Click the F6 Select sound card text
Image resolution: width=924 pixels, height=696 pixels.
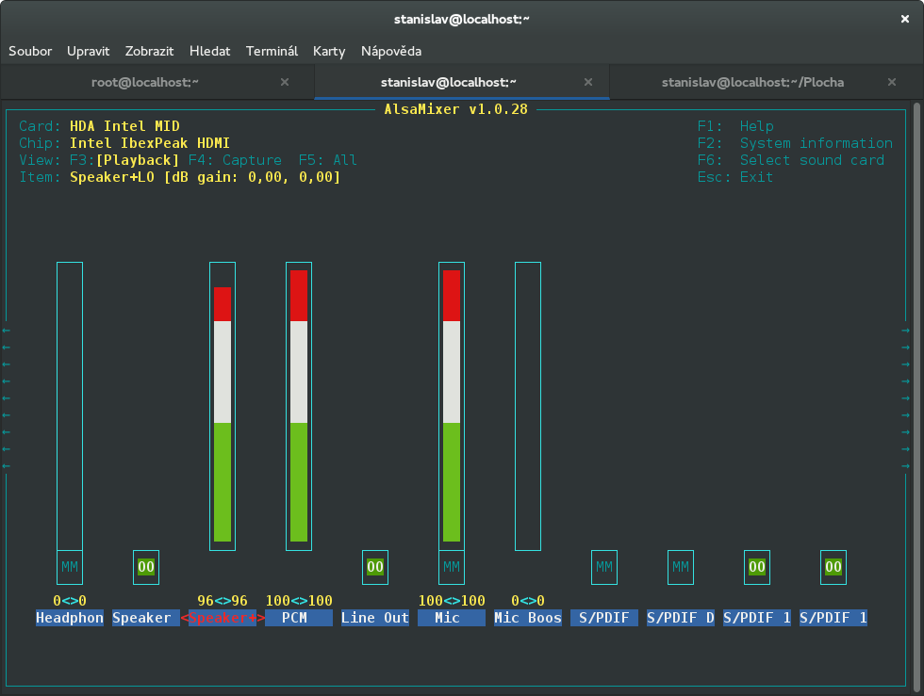811,160
